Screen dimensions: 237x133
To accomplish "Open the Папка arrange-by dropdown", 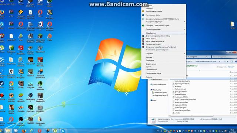I will (x=231, y=67).
